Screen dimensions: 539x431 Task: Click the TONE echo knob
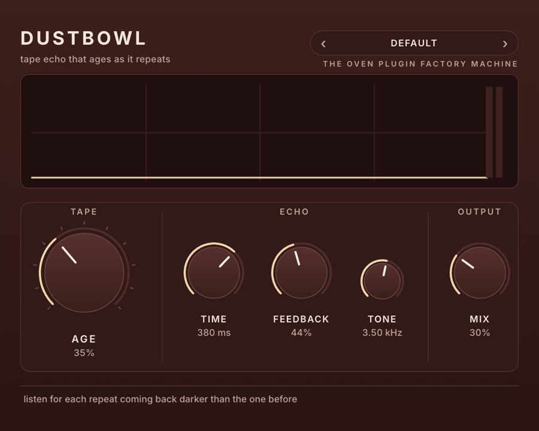coord(382,281)
